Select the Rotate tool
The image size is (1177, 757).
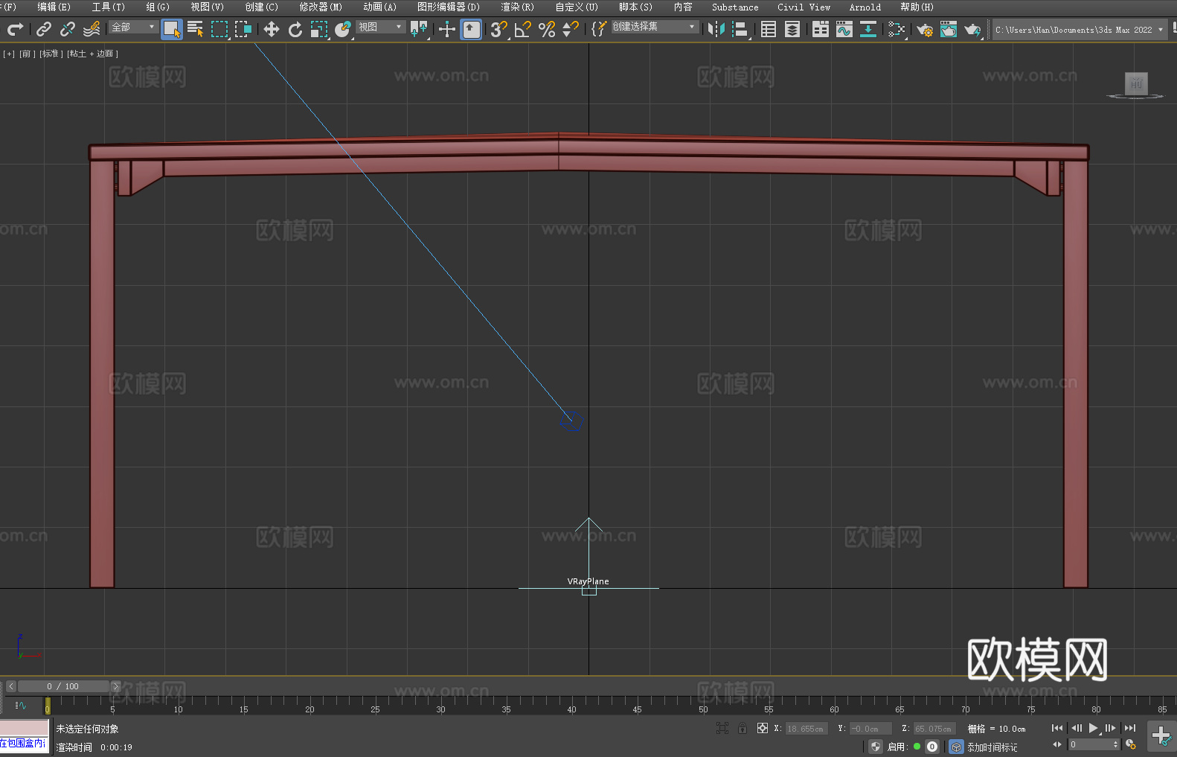click(x=295, y=29)
